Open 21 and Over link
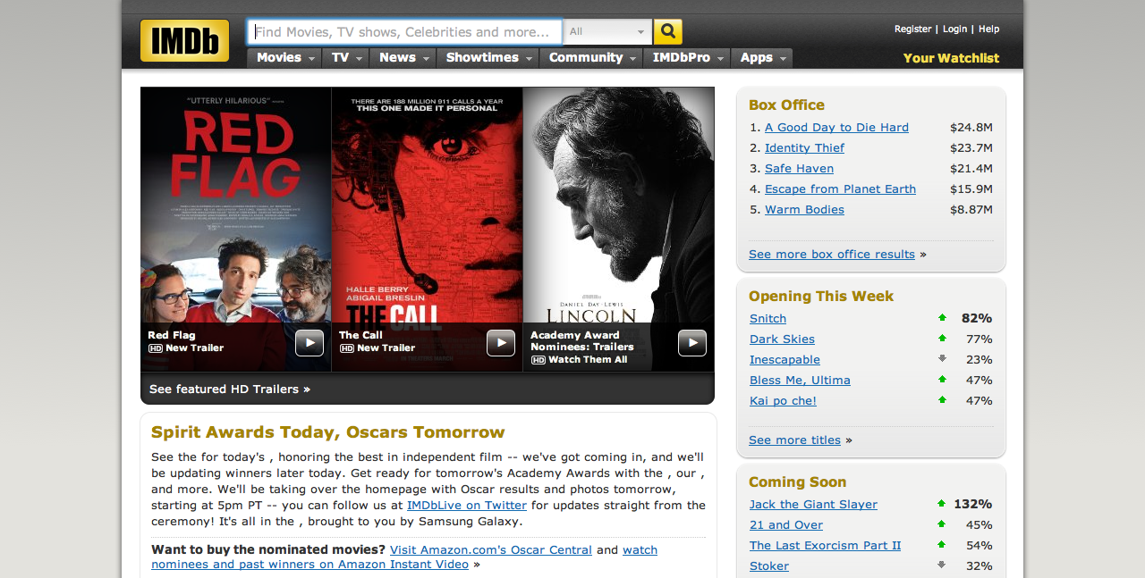 (786, 525)
